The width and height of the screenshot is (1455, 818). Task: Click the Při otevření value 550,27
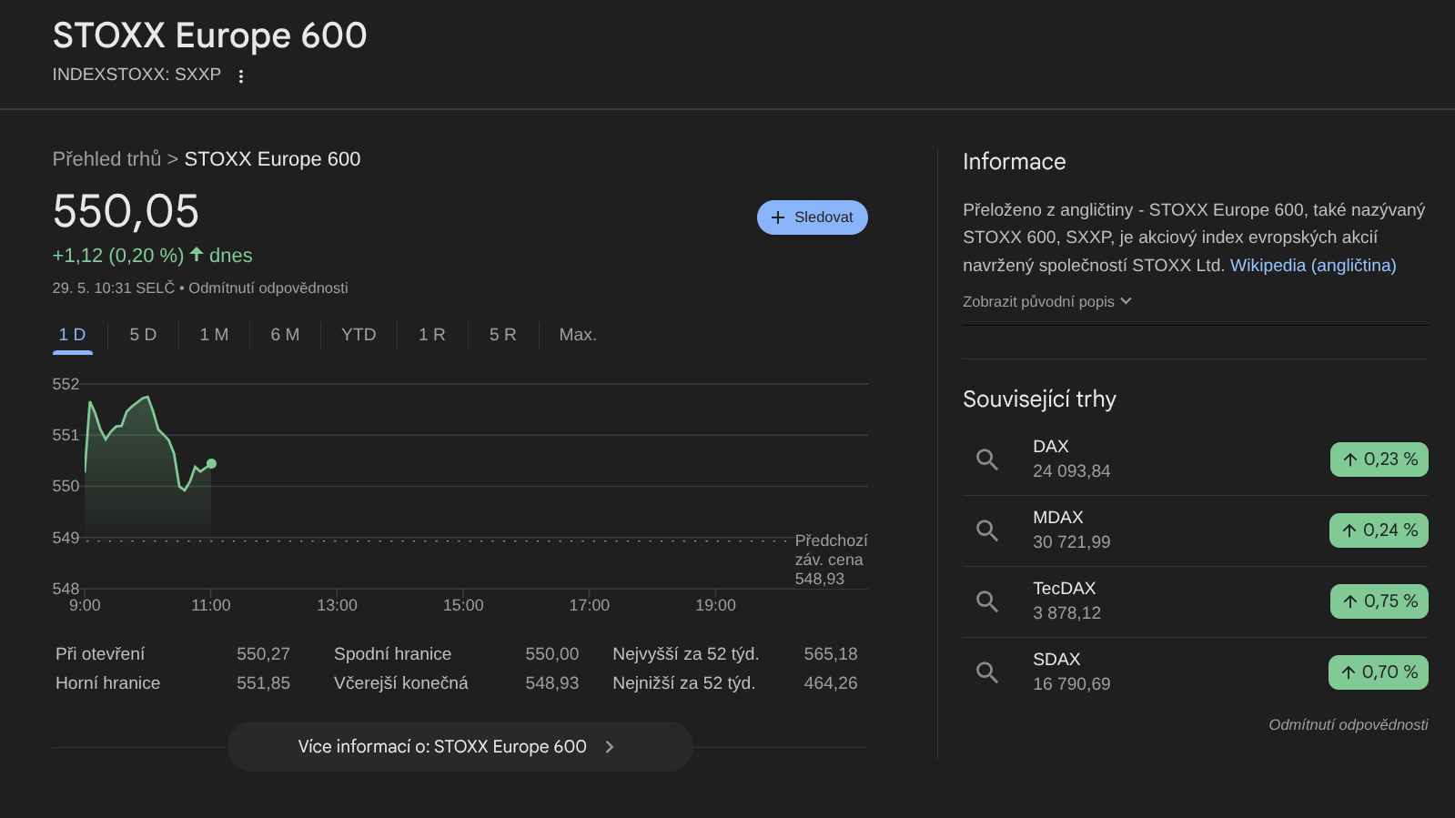point(263,654)
